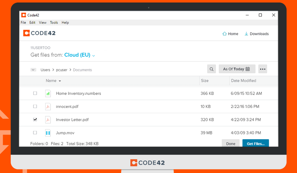Open the more options ellipsis menu

[x=263, y=69]
